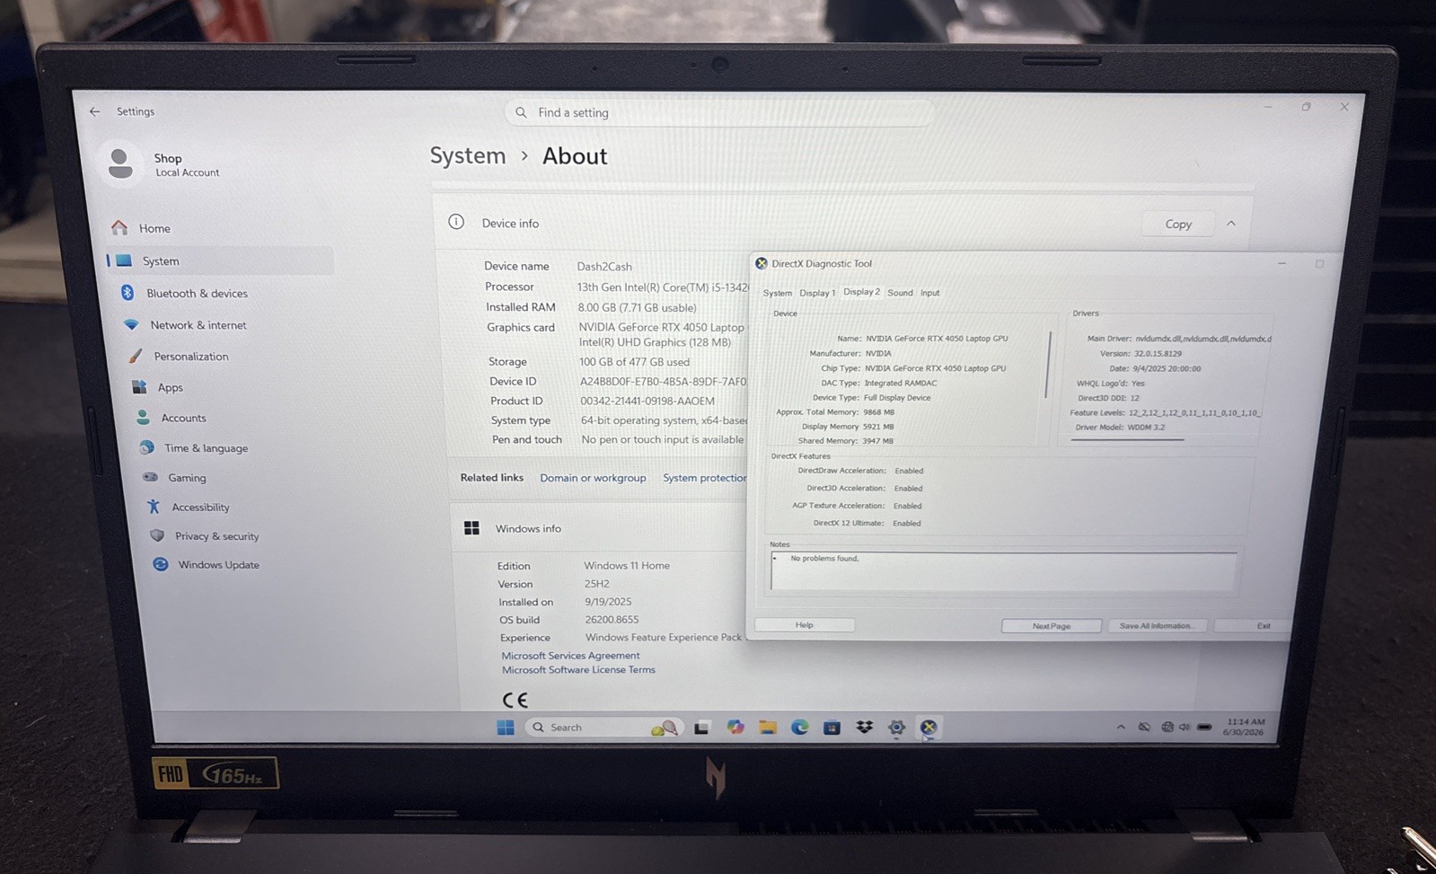Viewport: 1436px width, 874px height.
Task: Open System protection link
Action: 704,478
